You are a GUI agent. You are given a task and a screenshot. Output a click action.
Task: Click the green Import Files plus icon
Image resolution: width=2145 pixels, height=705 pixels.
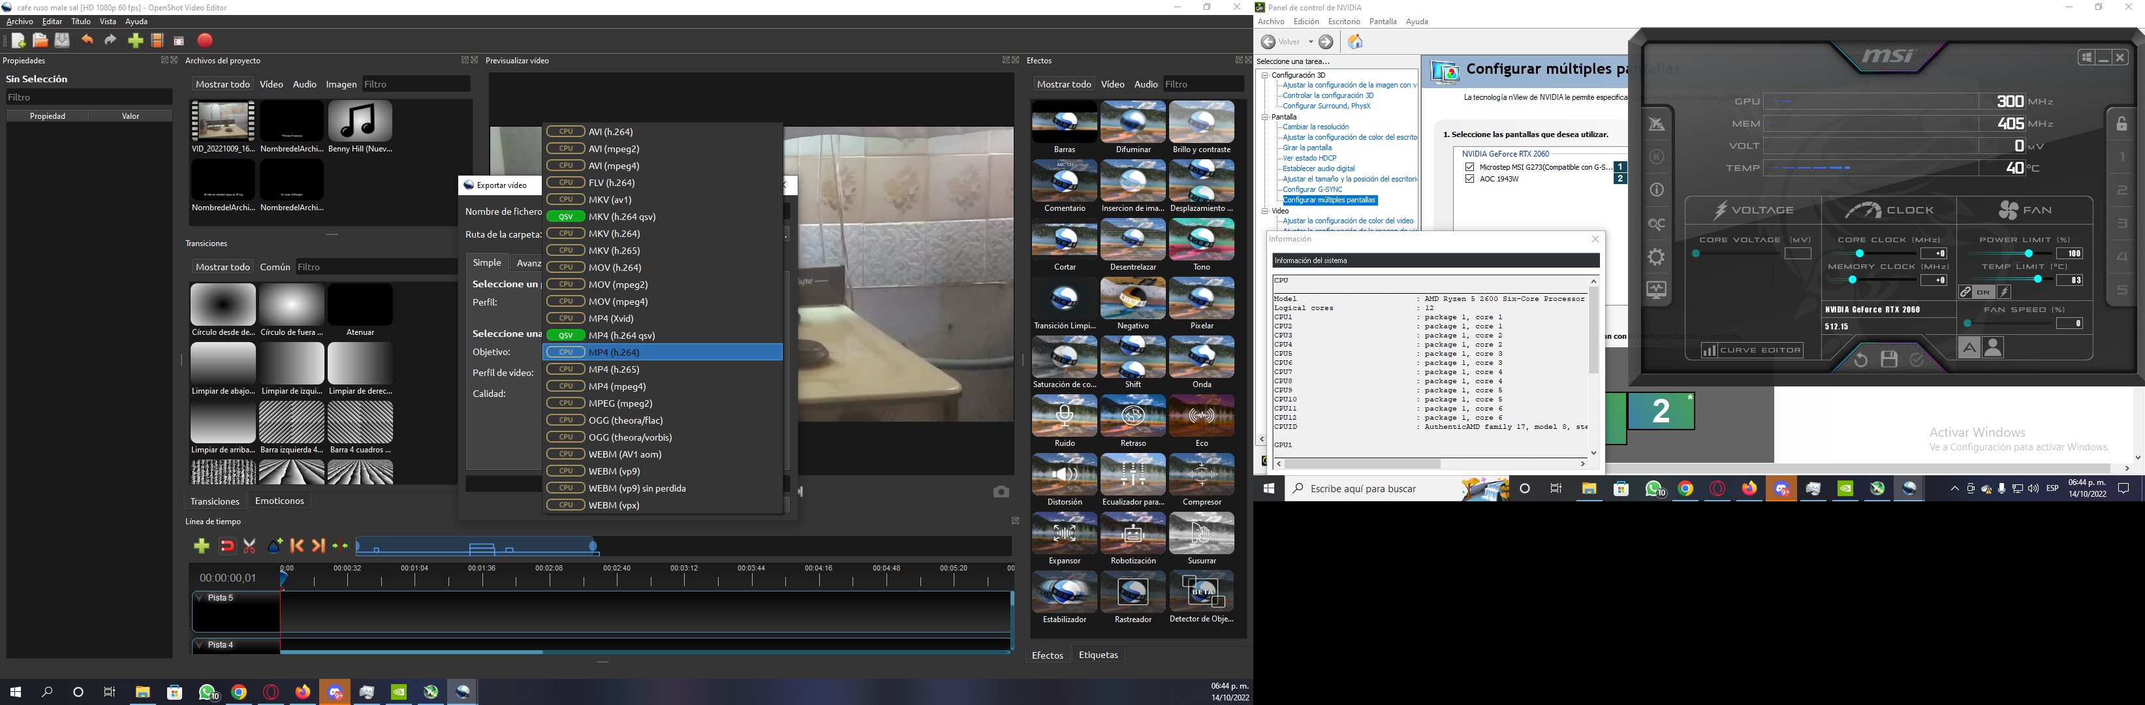point(135,40)
